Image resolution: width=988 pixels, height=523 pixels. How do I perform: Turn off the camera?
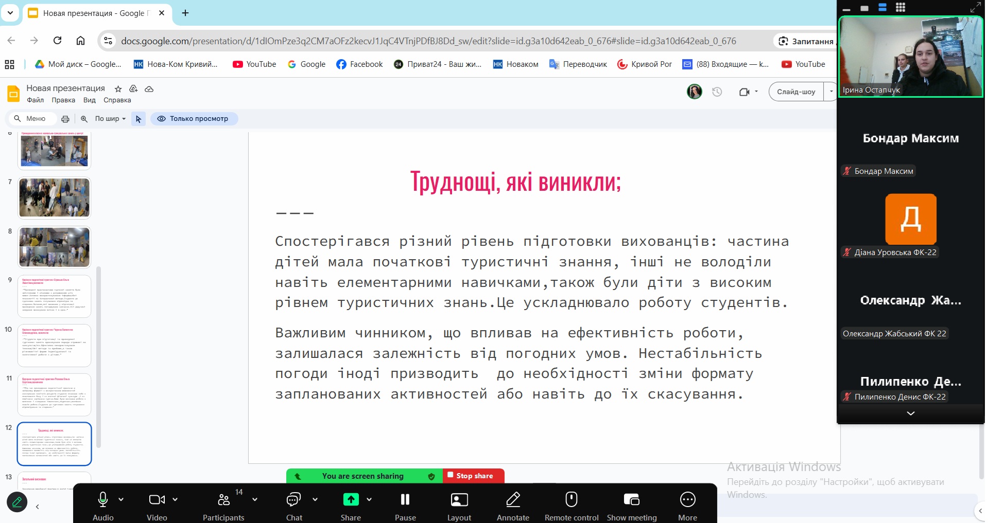click(x=157, y=499)
